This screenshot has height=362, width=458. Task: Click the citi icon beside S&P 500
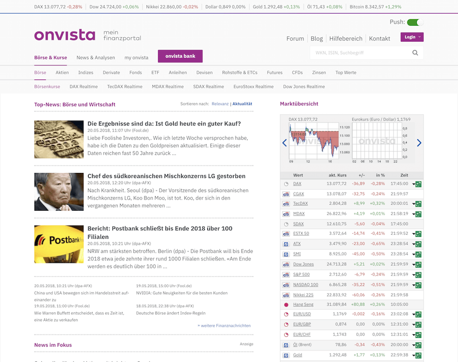286,275
